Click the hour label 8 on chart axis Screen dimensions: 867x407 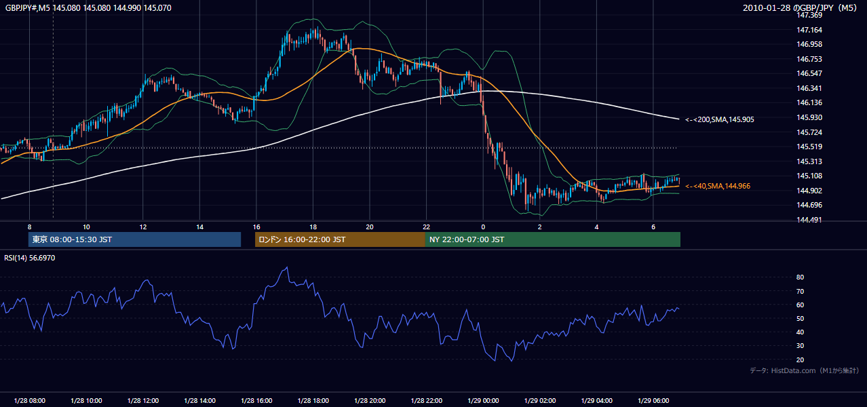coord(29,227)
